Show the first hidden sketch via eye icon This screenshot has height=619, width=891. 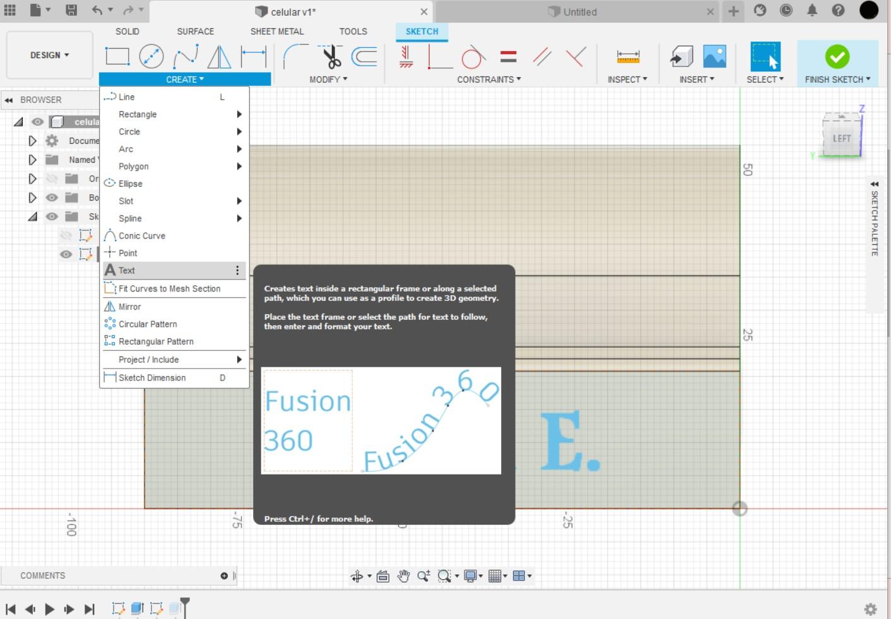[x=66, y=235]
